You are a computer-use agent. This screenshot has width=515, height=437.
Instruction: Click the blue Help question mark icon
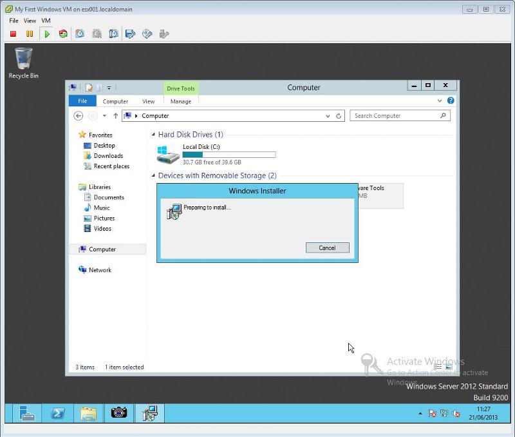[451, 101]
